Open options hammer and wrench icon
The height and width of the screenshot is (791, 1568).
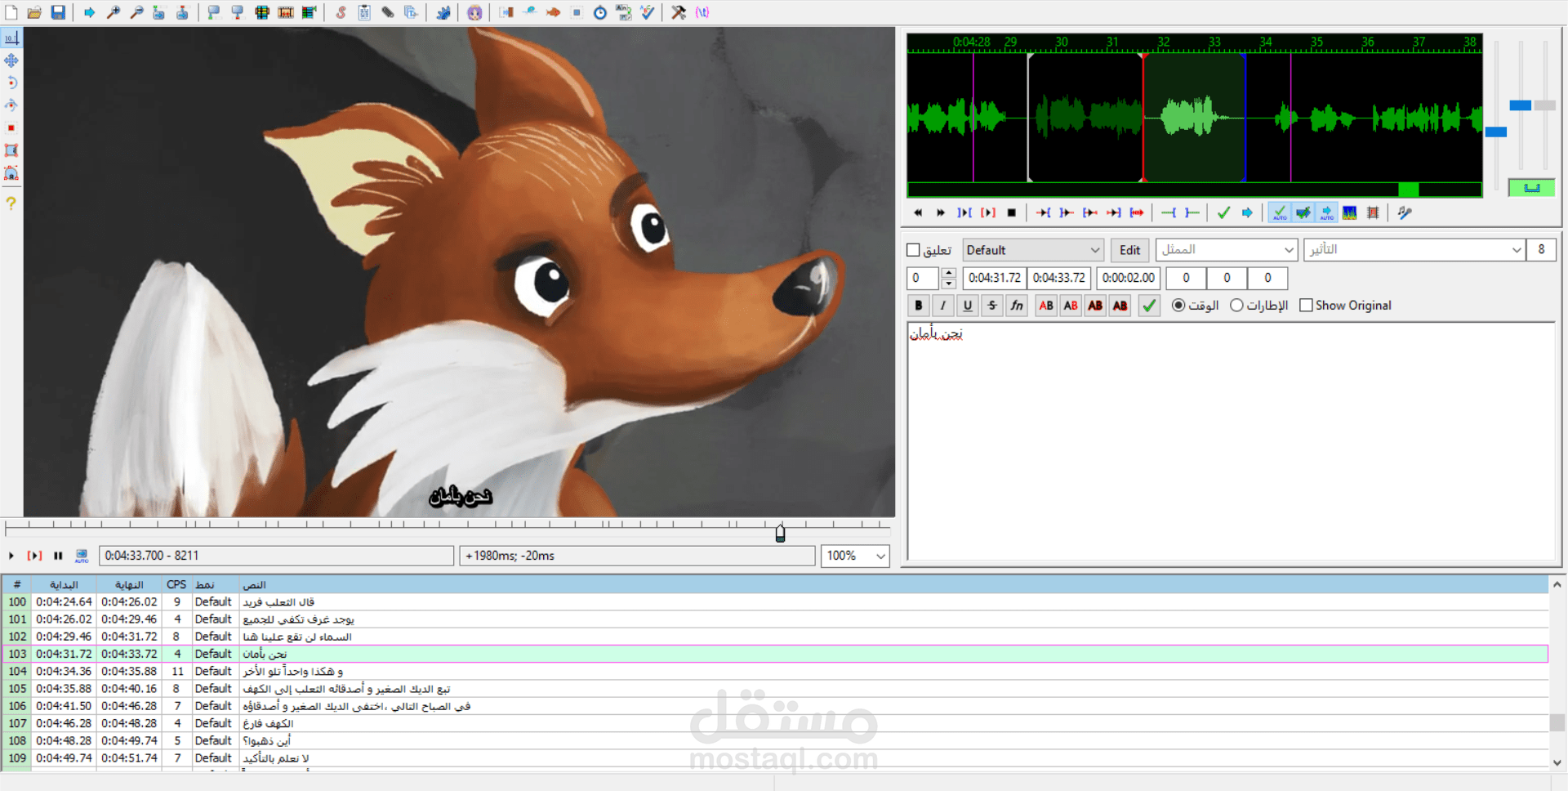[x=679, y=12]
